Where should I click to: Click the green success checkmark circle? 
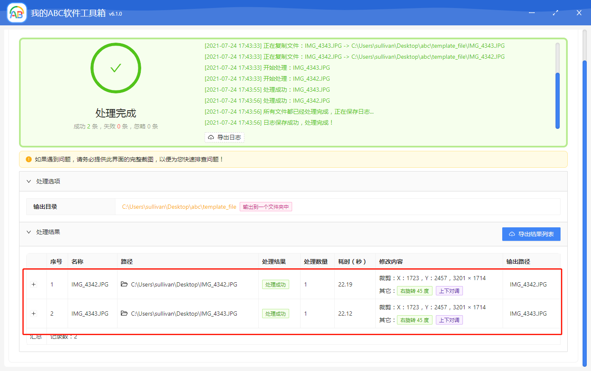pyautogui.click(x=115, y=68)
